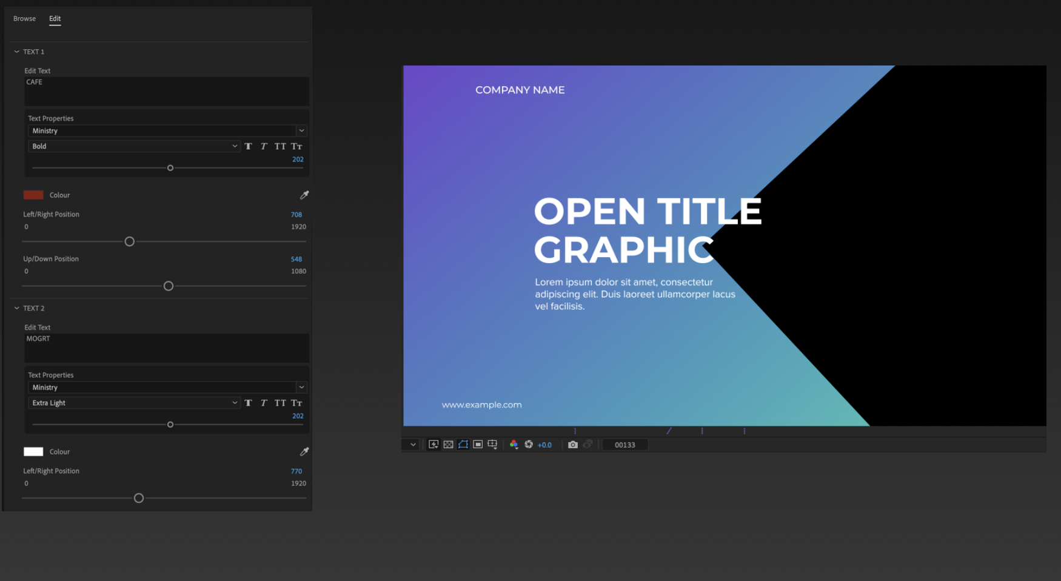Viewport: 1061px width, 581px height.
Task: Switch to the Browse tab
Action: click(24, 18)
